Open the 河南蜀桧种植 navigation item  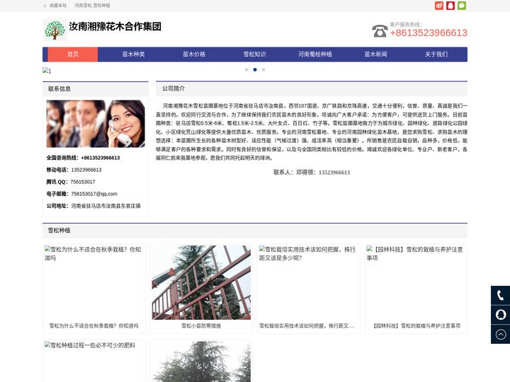tap(314, 54)
